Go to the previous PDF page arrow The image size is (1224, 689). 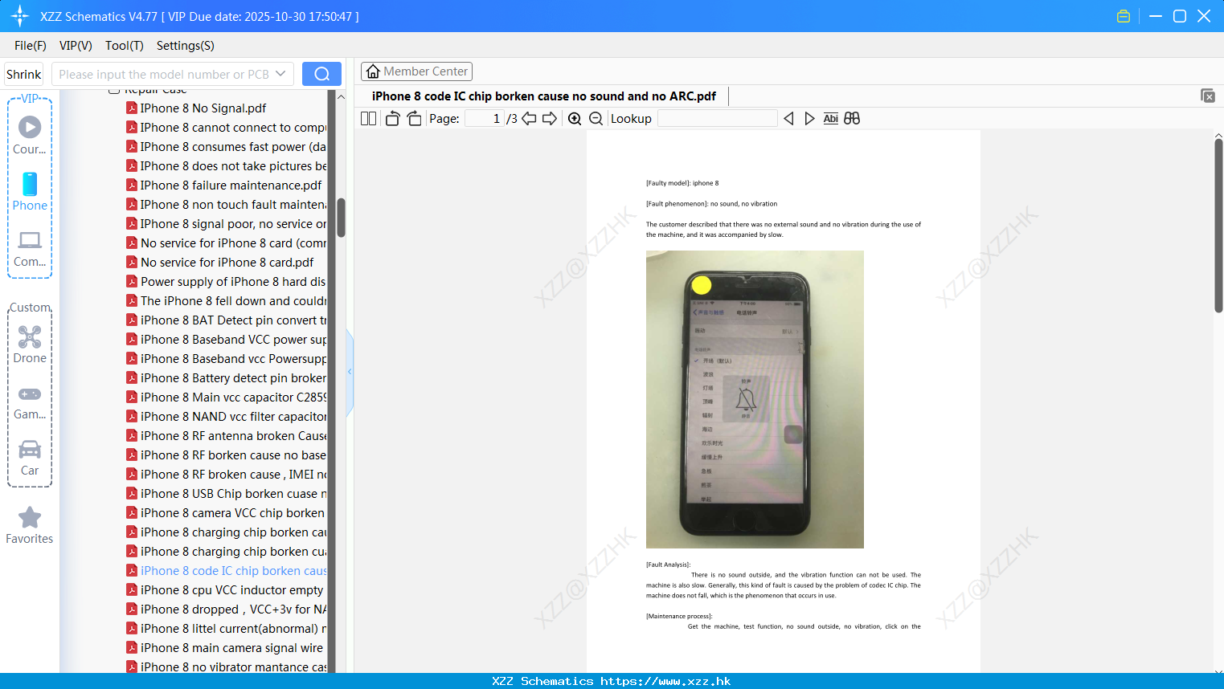[x=529, y=119]
